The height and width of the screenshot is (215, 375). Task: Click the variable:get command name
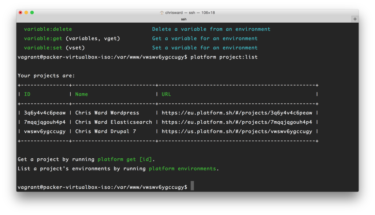click(43, 38)
